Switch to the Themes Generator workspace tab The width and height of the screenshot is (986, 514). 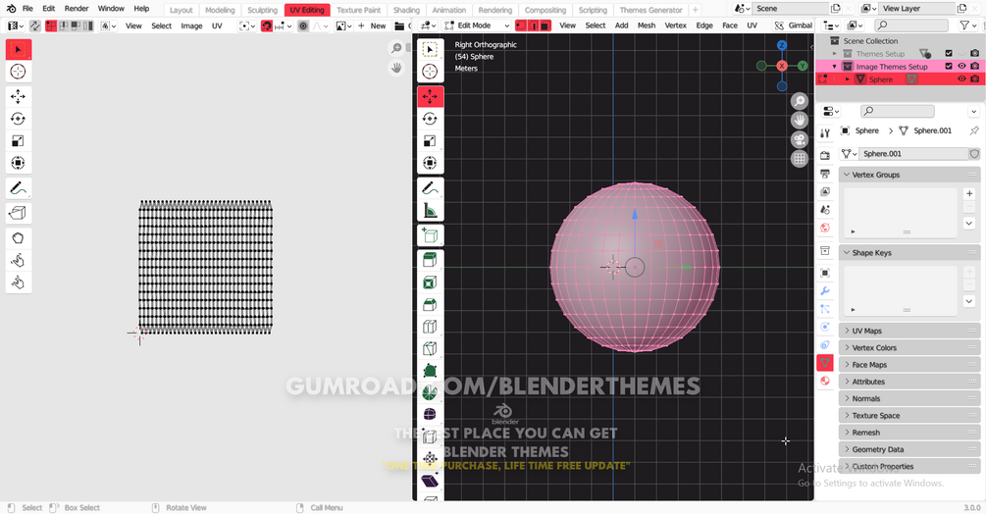click(x=650, y=10)
